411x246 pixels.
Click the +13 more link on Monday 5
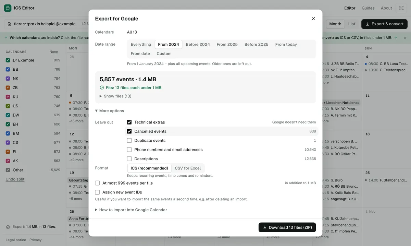(x=76, y=121)
